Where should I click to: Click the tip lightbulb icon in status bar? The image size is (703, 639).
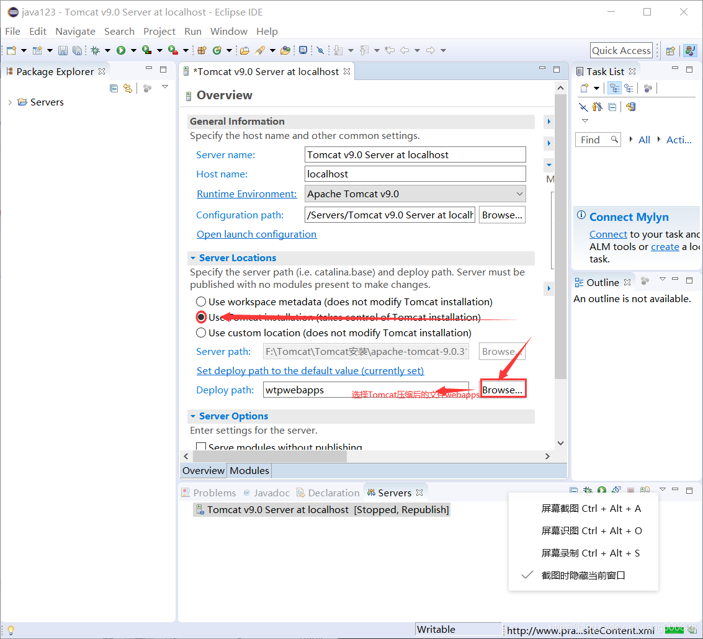[11, 630]
